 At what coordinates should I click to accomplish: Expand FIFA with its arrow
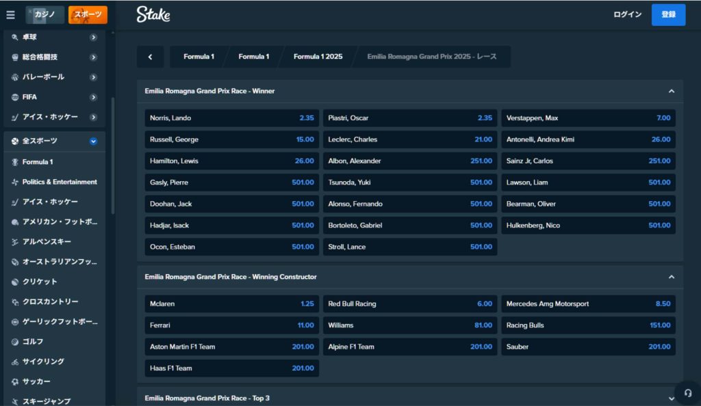[93, 97]
